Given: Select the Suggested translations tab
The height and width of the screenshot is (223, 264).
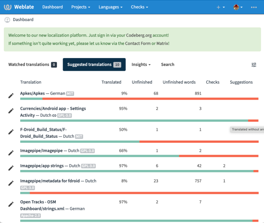Looking at the screenshot, I should click(94, 65).
